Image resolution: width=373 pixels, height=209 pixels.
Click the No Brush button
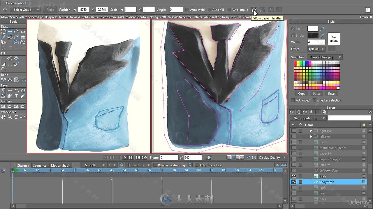click(334, 39)
